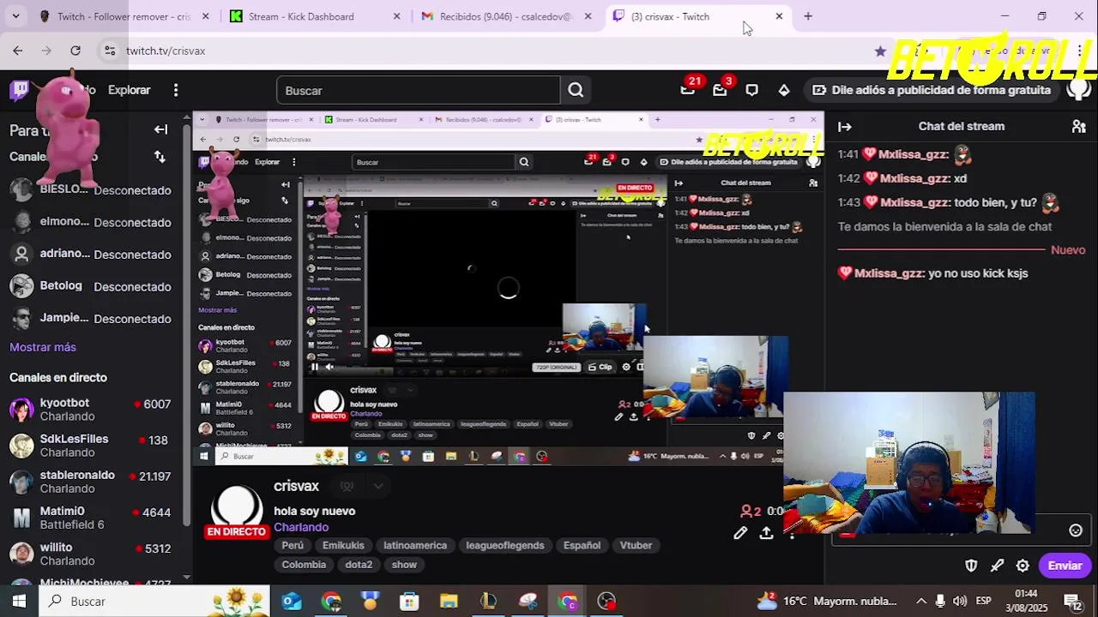Click Mxlissa_gzz username in 1:43 message

[x=914, y=203]
